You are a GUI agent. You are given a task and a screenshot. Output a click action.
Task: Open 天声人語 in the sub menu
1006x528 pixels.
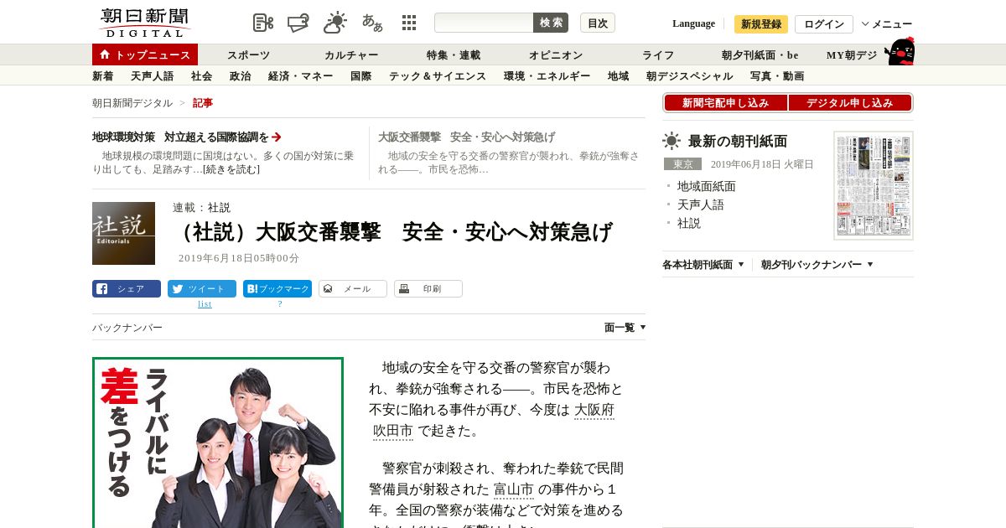(153, 76)
